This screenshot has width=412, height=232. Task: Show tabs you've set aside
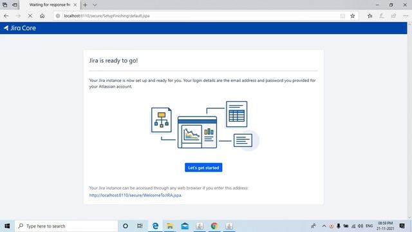(5, 5)
